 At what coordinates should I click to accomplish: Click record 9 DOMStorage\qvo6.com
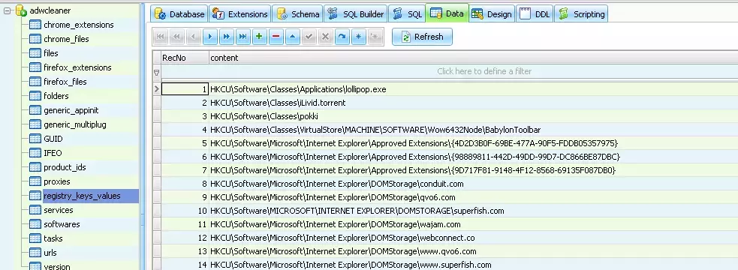click(473, 197)
